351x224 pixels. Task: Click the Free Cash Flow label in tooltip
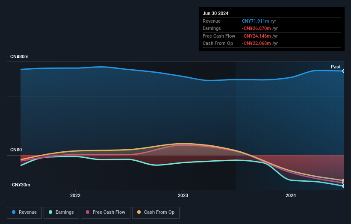(219, 36)
